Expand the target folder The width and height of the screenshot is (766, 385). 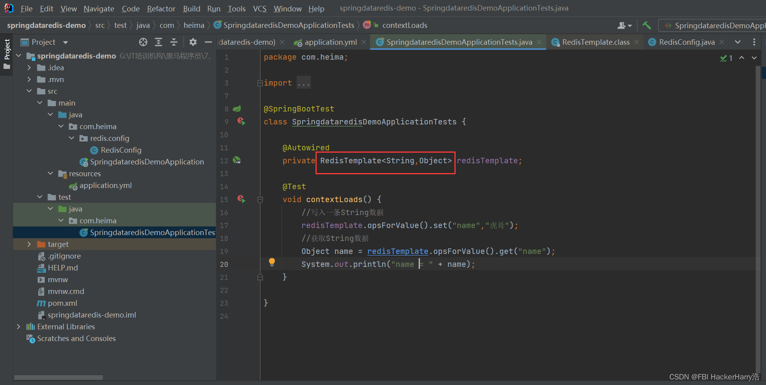click(x=29, y=244)
